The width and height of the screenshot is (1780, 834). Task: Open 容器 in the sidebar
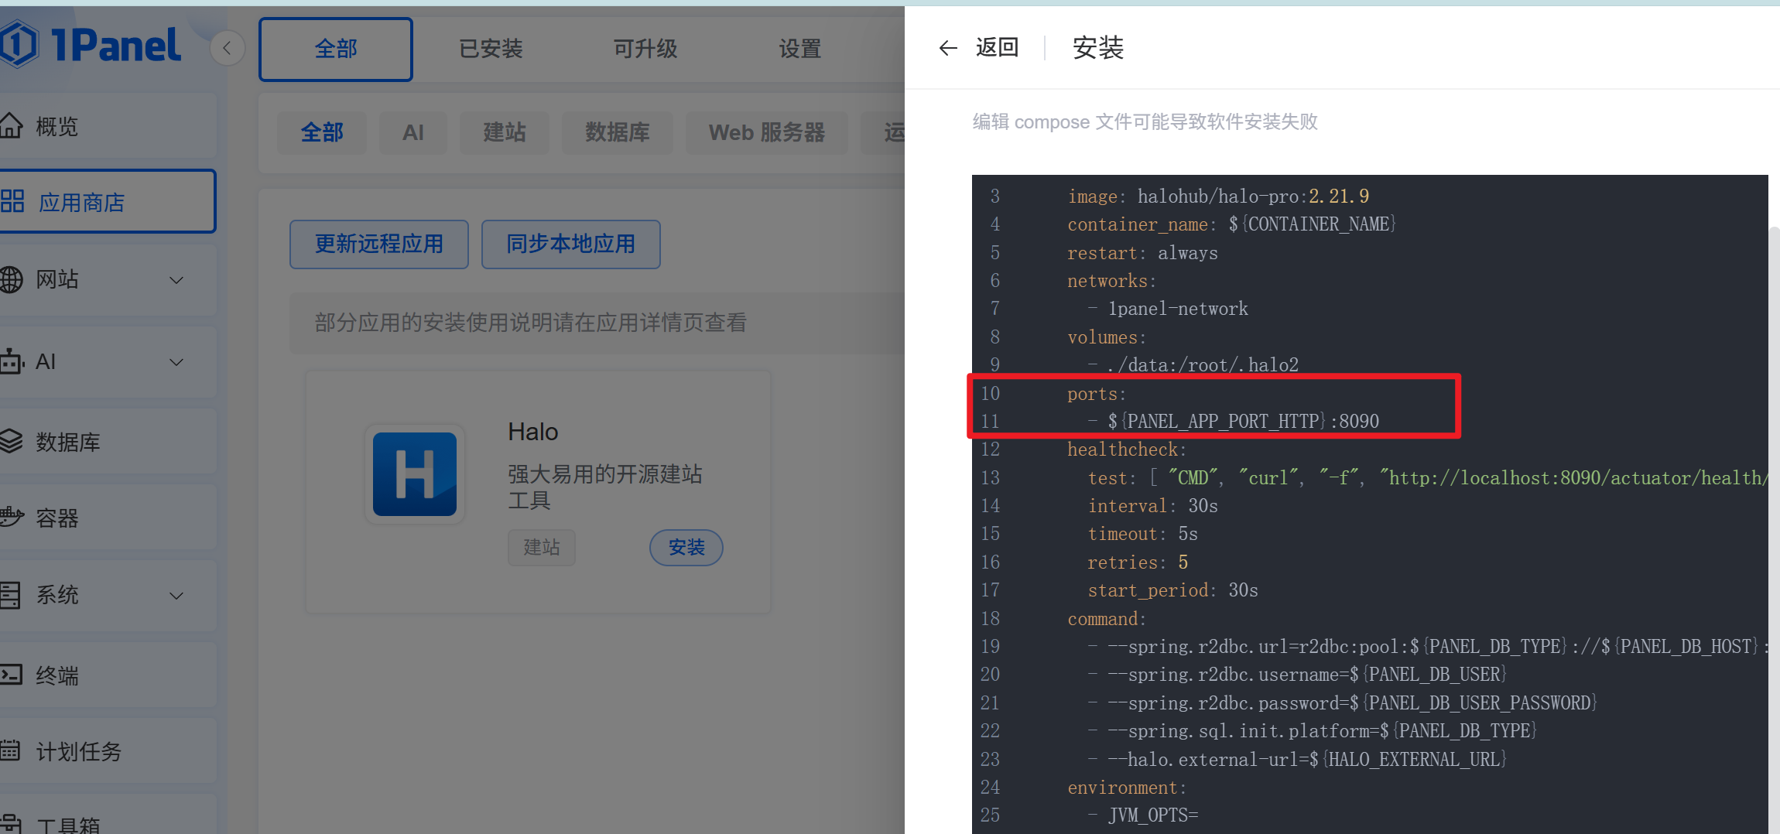tap(108, 518)
